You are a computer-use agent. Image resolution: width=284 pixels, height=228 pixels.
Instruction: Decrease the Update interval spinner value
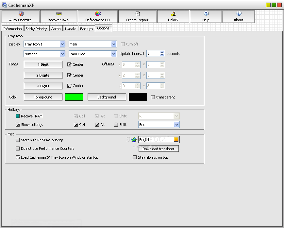click(162, 55)
